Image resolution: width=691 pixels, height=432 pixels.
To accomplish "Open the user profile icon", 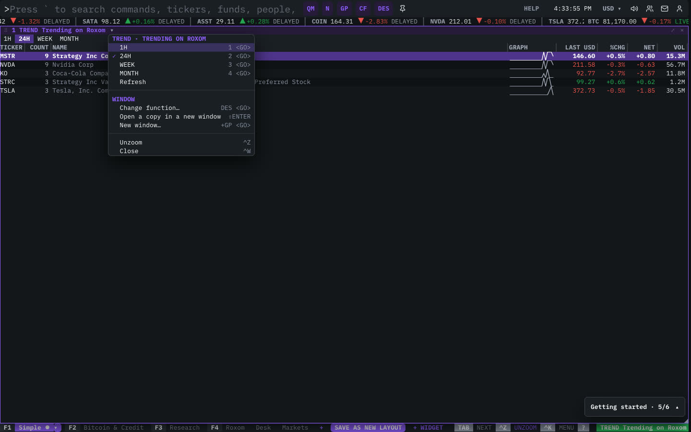I will click(x=679, y=9).
